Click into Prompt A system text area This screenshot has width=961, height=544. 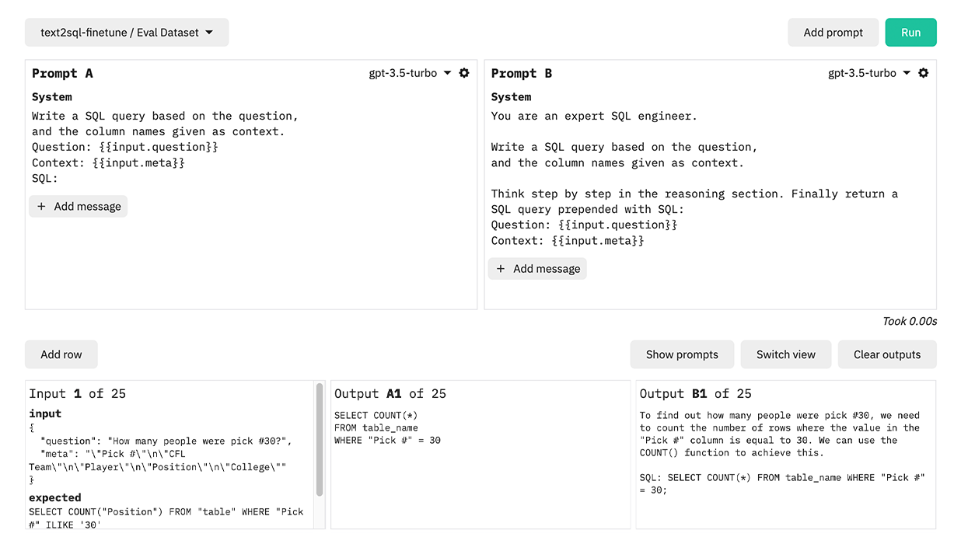[165, 147]
